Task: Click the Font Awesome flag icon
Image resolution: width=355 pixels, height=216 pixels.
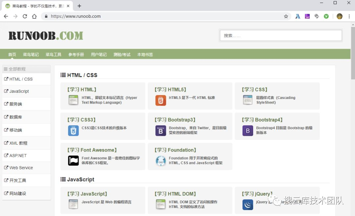Action: tap(73, 160)
